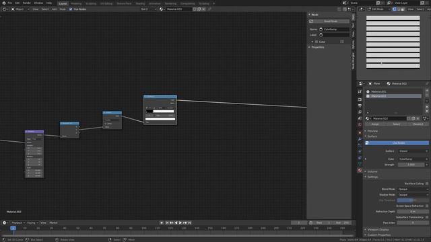Click the Assign material button
The width and height of the screenshot is (431, 242).
click(375, 124)
